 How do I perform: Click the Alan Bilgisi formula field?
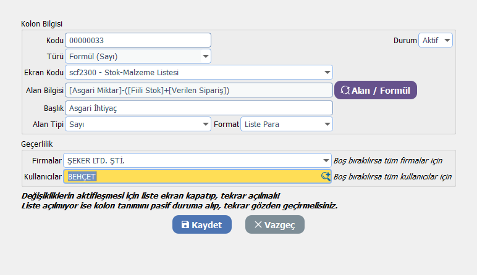click(x=198, y=91)
